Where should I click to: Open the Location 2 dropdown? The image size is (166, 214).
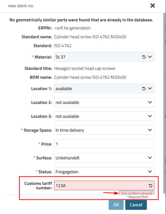(x=104, y=102)
